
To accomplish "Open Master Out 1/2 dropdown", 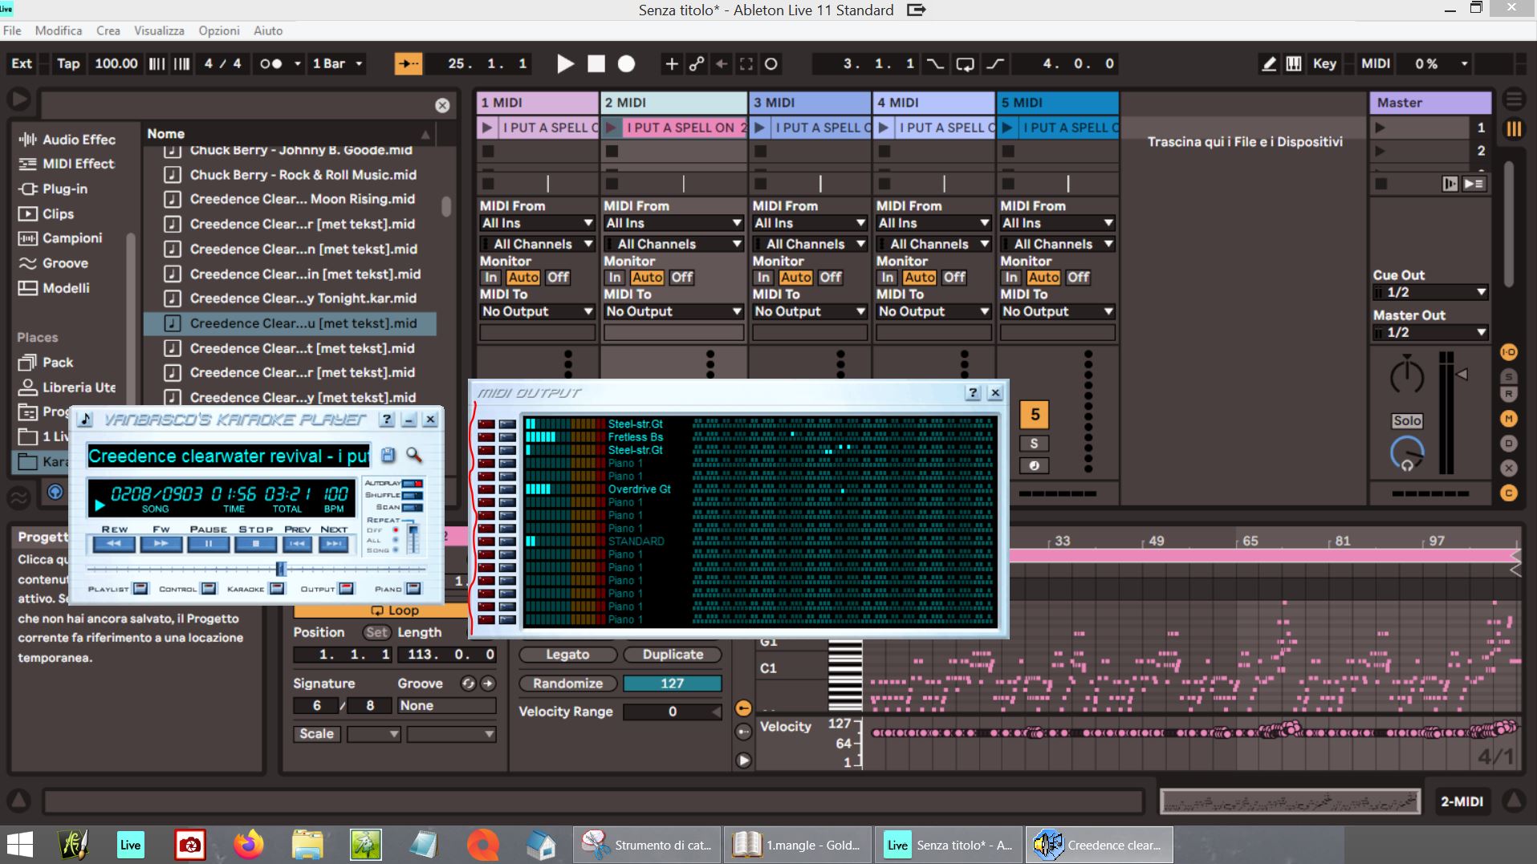I will [x=1430, y=332].
